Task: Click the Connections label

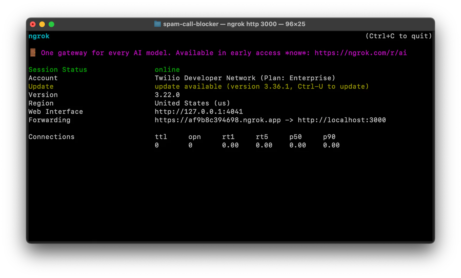Action: 51,137
